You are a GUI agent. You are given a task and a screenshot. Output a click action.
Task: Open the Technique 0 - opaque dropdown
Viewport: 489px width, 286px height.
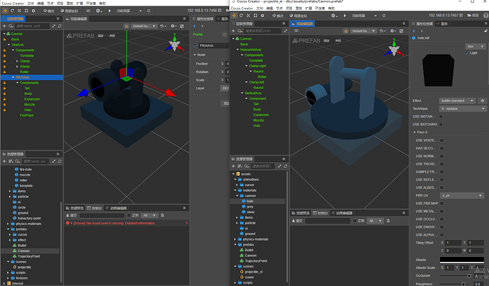463,108
